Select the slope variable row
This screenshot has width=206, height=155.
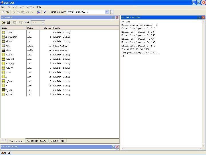(x=60, y=41)
